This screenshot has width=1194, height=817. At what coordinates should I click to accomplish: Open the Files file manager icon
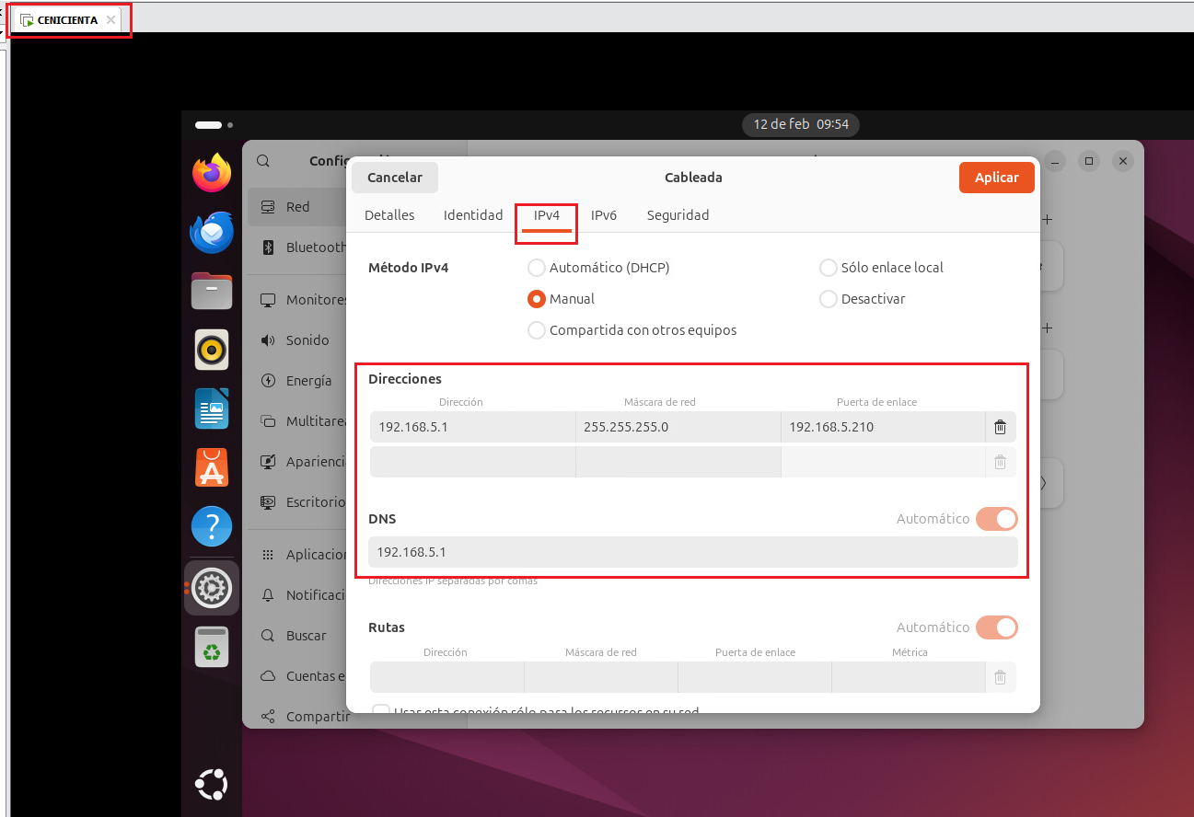(211, 291)
